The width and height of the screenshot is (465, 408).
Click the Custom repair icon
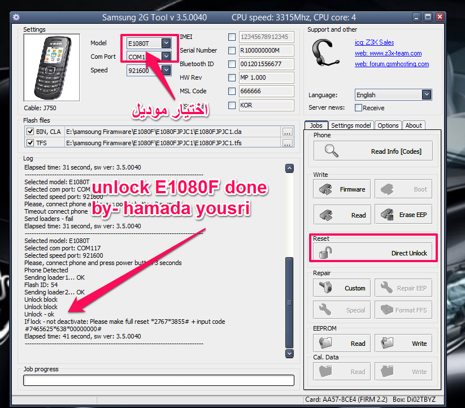[x=325, y=288]
